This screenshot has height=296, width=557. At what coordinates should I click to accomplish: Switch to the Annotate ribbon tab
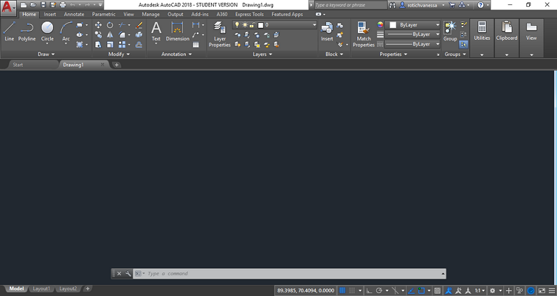[72, 14]
